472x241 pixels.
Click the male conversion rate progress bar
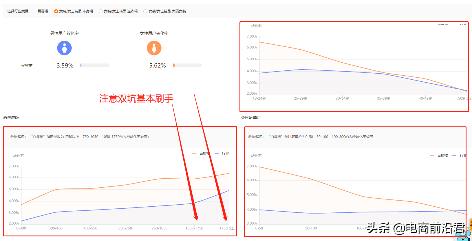click(x=95, y=65)
